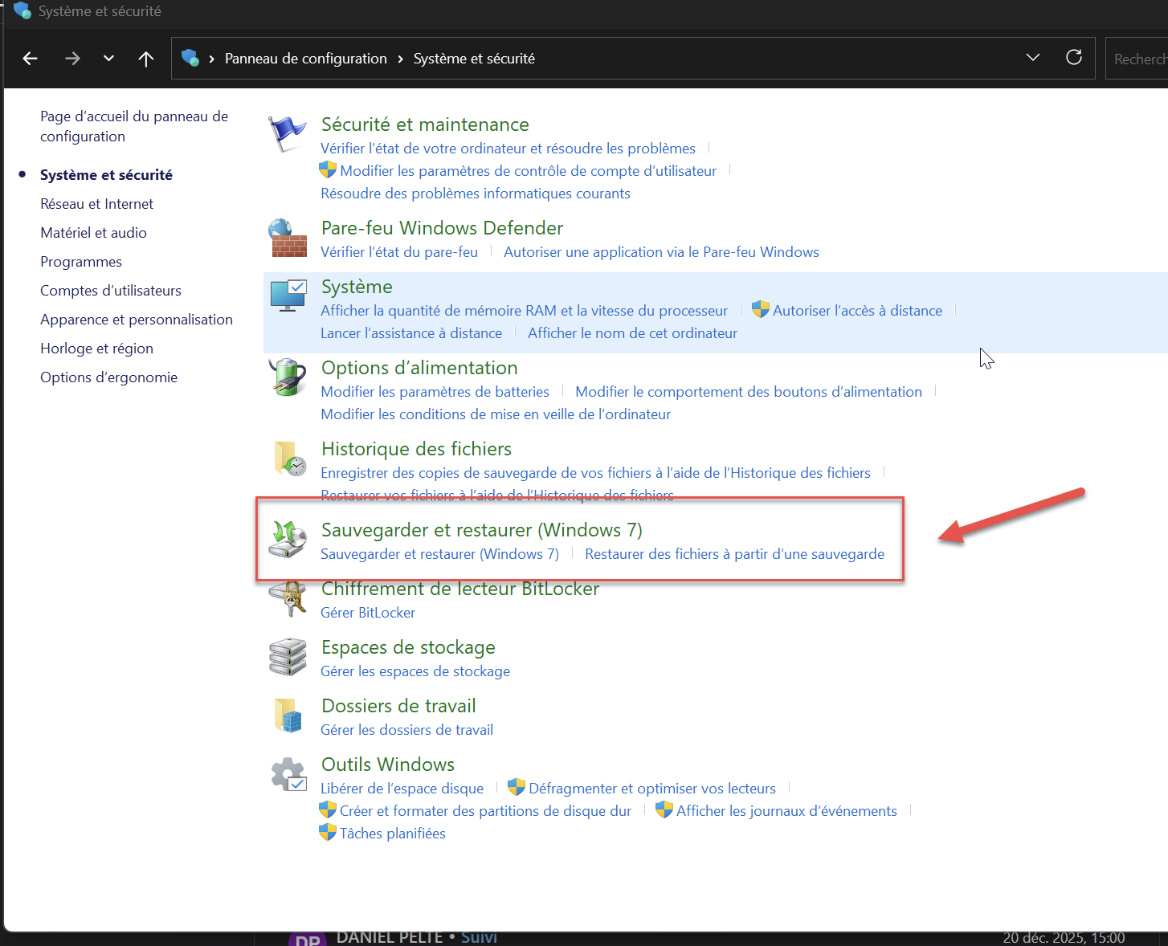
Task: Open Matériel et audio category
Action: pos(93,233)
